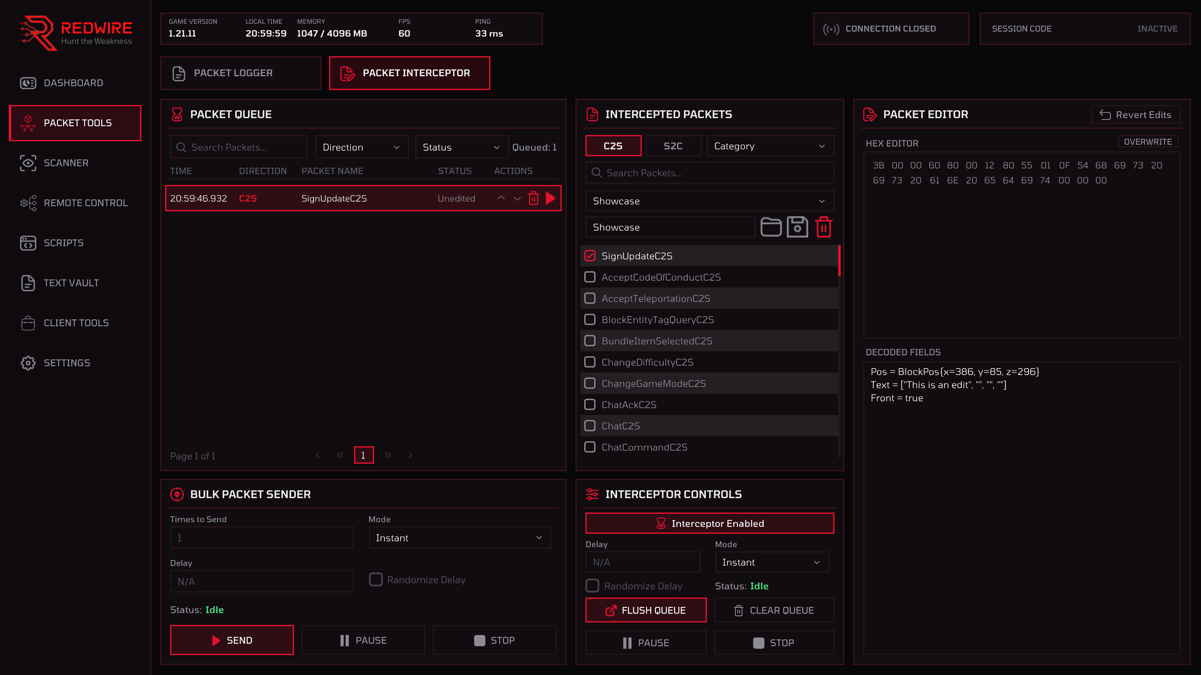Open the Scripts page
Image resolution: width=1201 pixels, height=675 pixels.
coord(75,243)
